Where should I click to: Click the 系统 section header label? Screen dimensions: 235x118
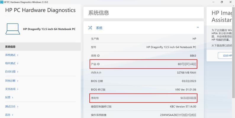(x=99, y=28)
